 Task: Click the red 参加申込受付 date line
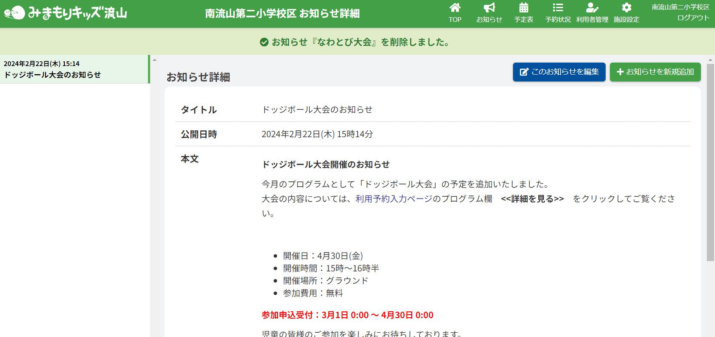coord(347,315)
